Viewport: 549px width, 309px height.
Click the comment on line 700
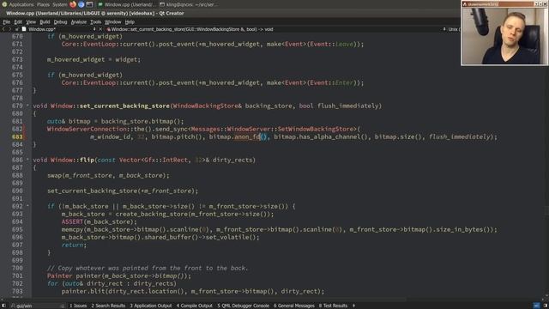click(x=148, y=268)
